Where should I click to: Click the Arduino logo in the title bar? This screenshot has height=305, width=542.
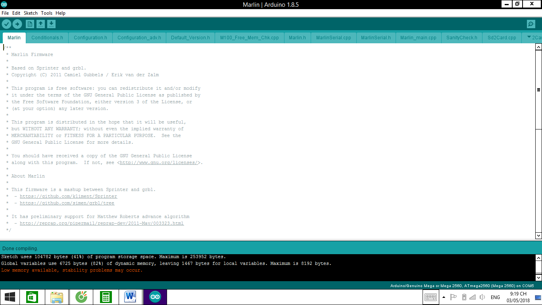4,4
